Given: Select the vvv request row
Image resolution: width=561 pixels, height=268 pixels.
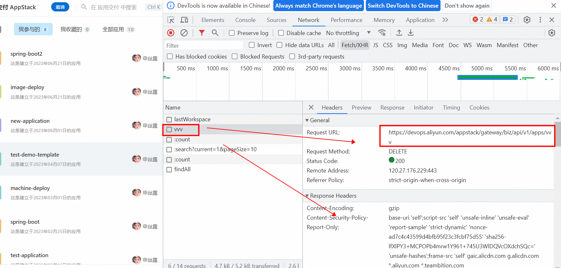Looking at the screenshot, I should click(x=233, y=130).
